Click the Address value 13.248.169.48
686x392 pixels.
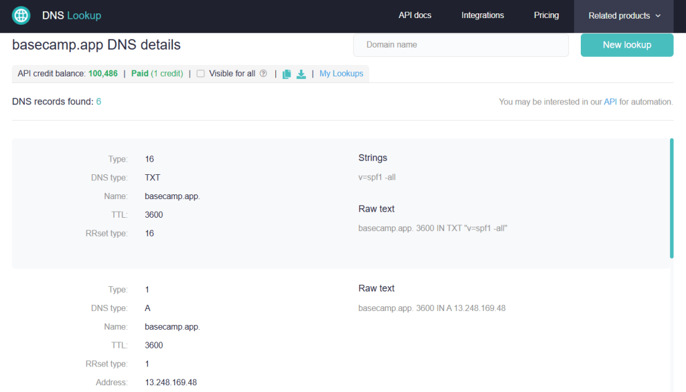pyautogui.click(x=171, y=383)
